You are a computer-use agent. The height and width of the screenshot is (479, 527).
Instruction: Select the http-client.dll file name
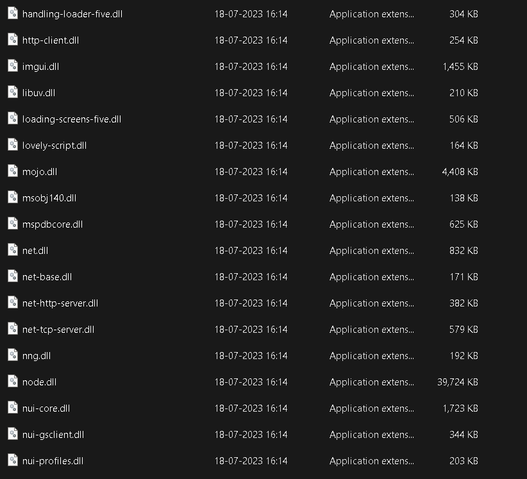pyautogui.click(x=51, y=40)
